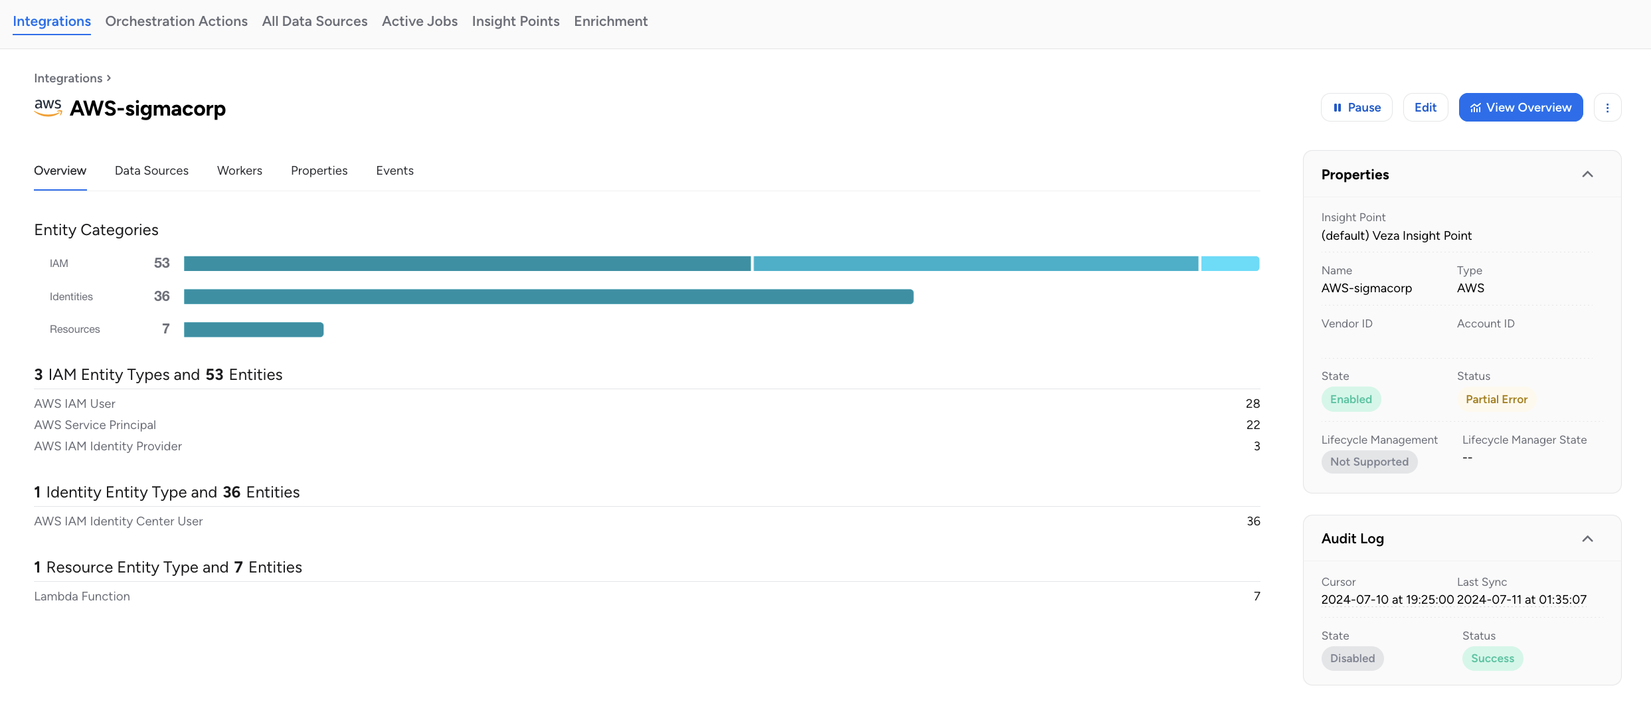Click the Identities count 36 in chart
Viewport: 1651px width, 716px height.
[x=162, y=297]
